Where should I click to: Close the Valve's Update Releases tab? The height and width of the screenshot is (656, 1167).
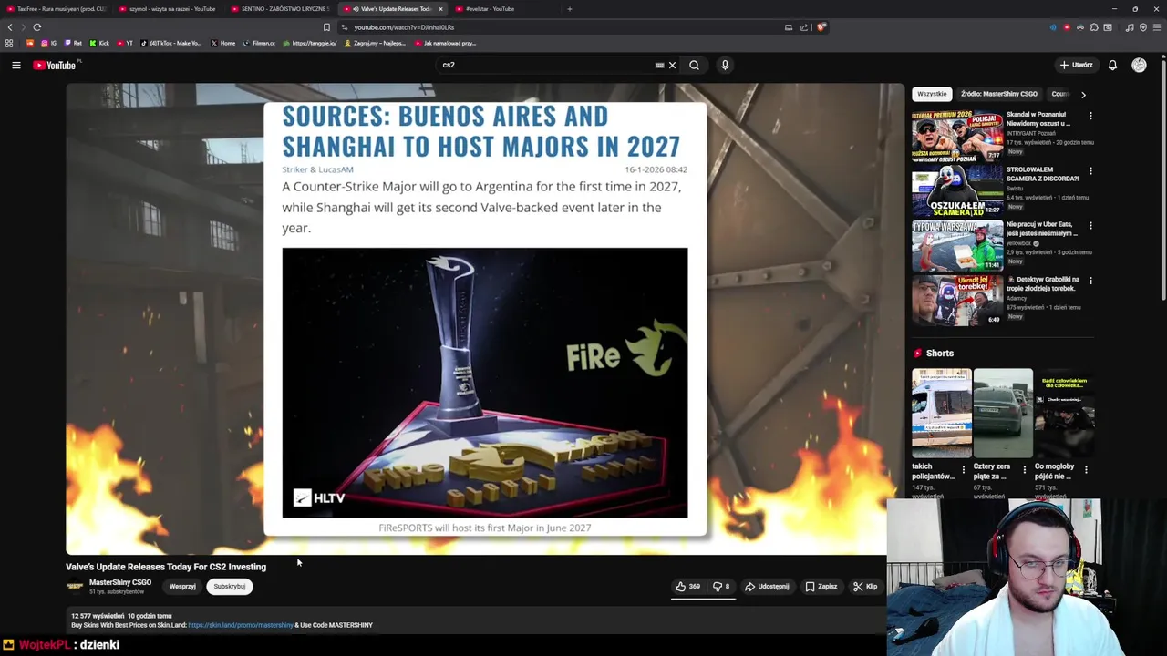point(440,9)
